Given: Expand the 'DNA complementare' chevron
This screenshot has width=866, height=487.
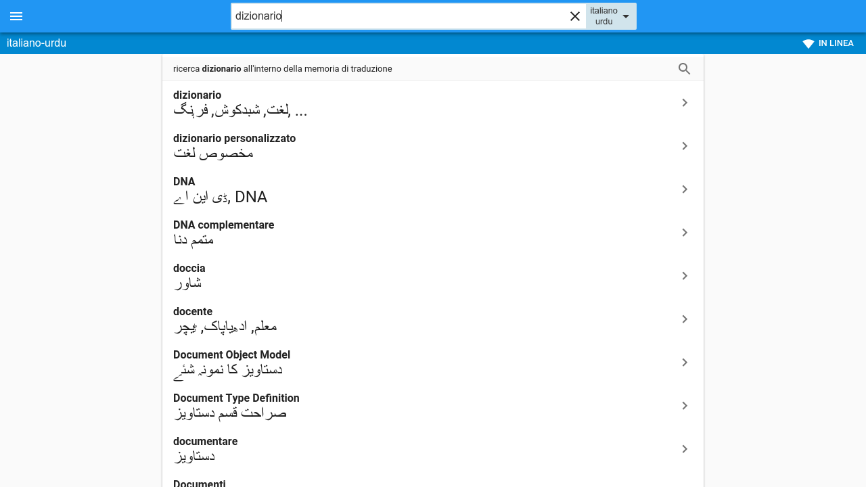Looking at the screenshot, I should 685,233.
